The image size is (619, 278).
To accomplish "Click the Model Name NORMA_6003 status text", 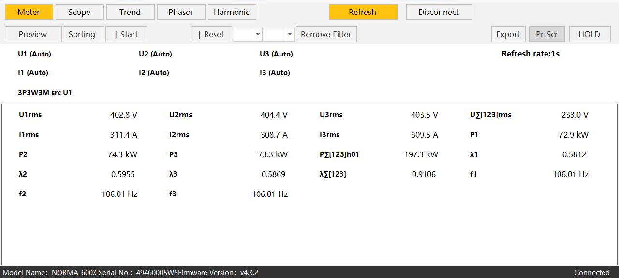I will (49, 273).
